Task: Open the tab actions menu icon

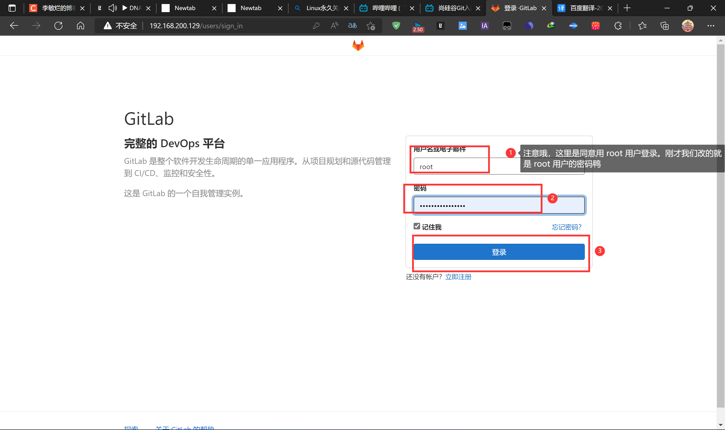Action: 12,8
